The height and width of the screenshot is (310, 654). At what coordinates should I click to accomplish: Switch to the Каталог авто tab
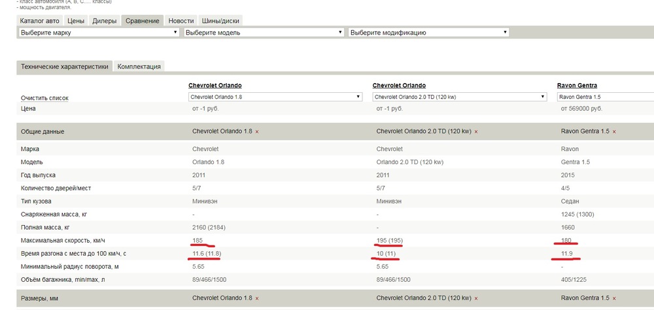(40, 21)
